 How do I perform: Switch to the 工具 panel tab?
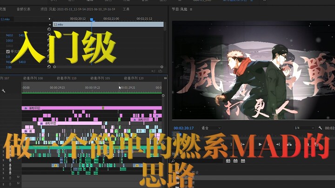click(x=126, y=9)
